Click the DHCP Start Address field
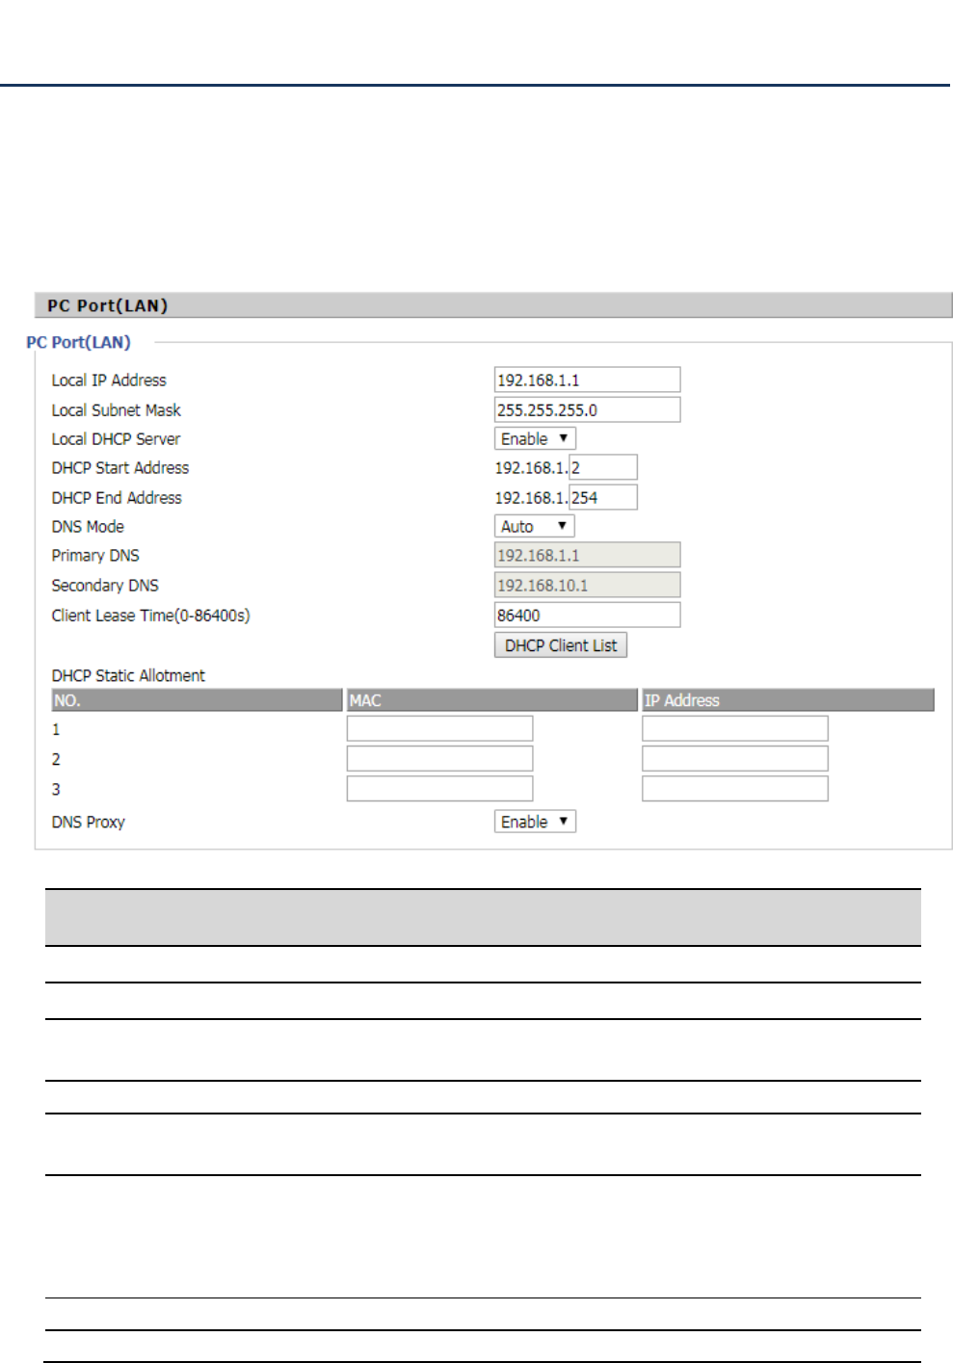 [603, 467]
